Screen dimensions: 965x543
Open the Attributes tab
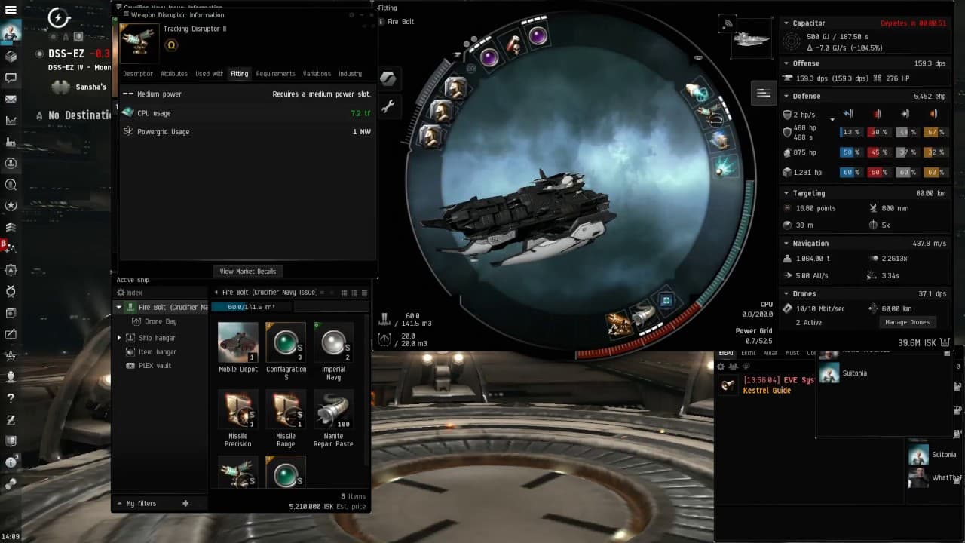(x=174, y=74)
